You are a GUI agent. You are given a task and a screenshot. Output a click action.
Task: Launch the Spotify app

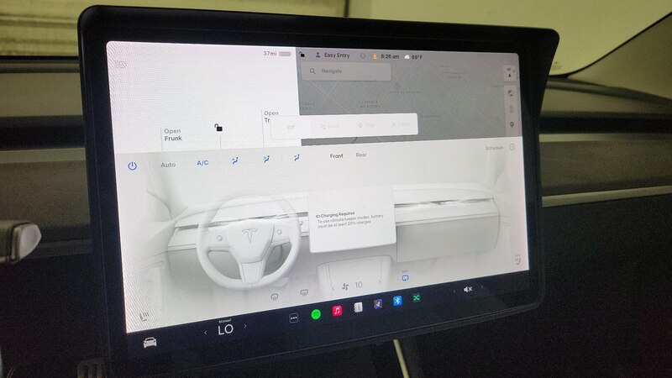316,314
